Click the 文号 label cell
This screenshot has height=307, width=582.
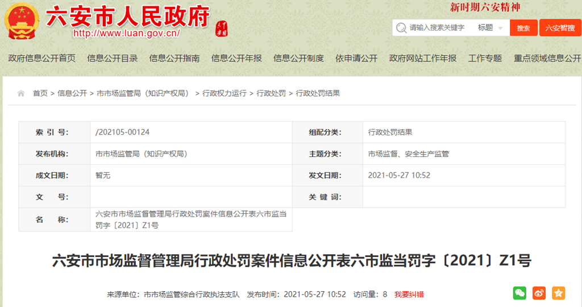(55, 197)
